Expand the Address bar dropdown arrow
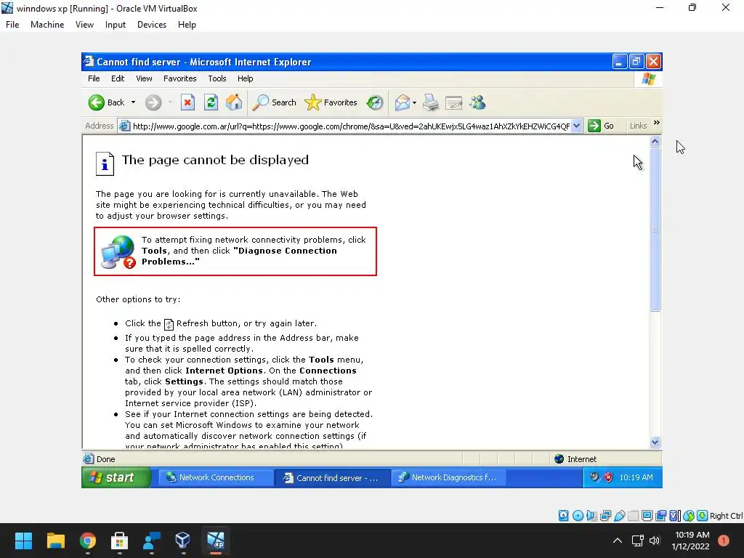744x558 pixels. click(x=576, y=126)
